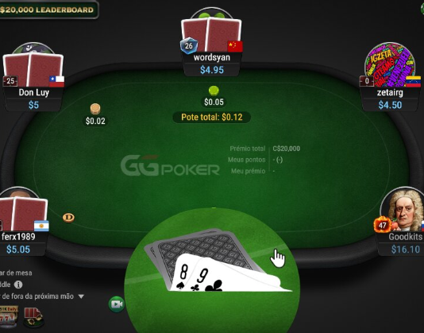Viewport: 424px width, 333px height.
Task: Open the daily slot machine icon
Action: point(9,317)
